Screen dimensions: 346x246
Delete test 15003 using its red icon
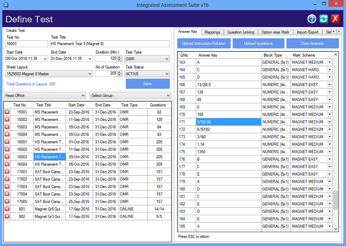point(7,127)
